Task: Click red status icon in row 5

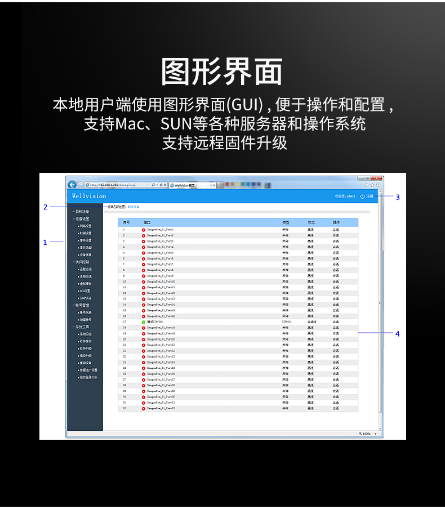Action: coord(144,253)
